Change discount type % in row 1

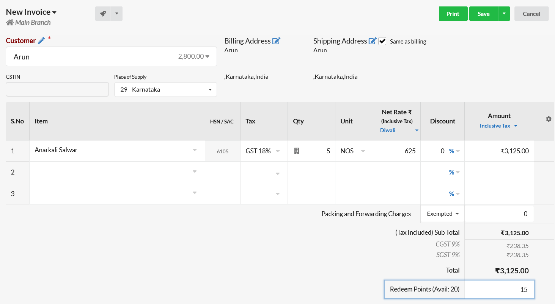[454, 151]
